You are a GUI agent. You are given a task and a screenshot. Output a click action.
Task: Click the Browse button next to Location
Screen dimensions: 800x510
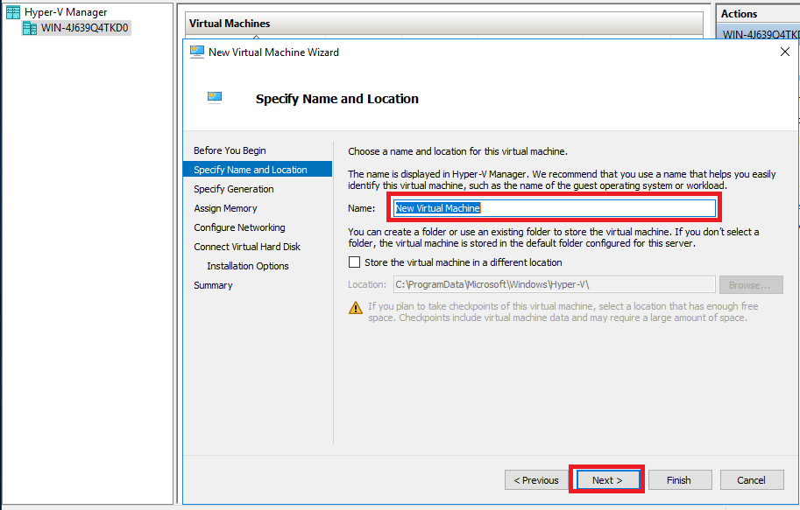pyautogui.click(x=751, y=283)
